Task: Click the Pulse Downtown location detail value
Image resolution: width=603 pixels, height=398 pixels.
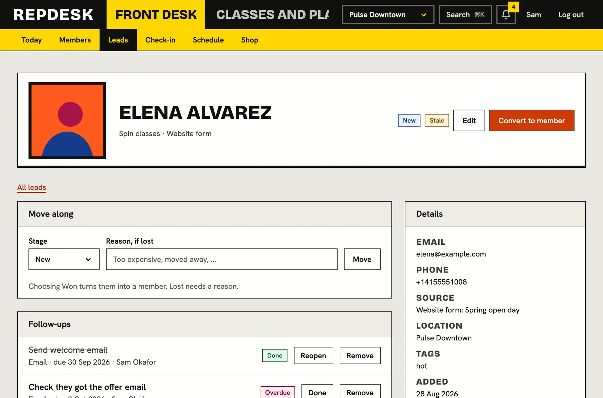Action: 444,338
